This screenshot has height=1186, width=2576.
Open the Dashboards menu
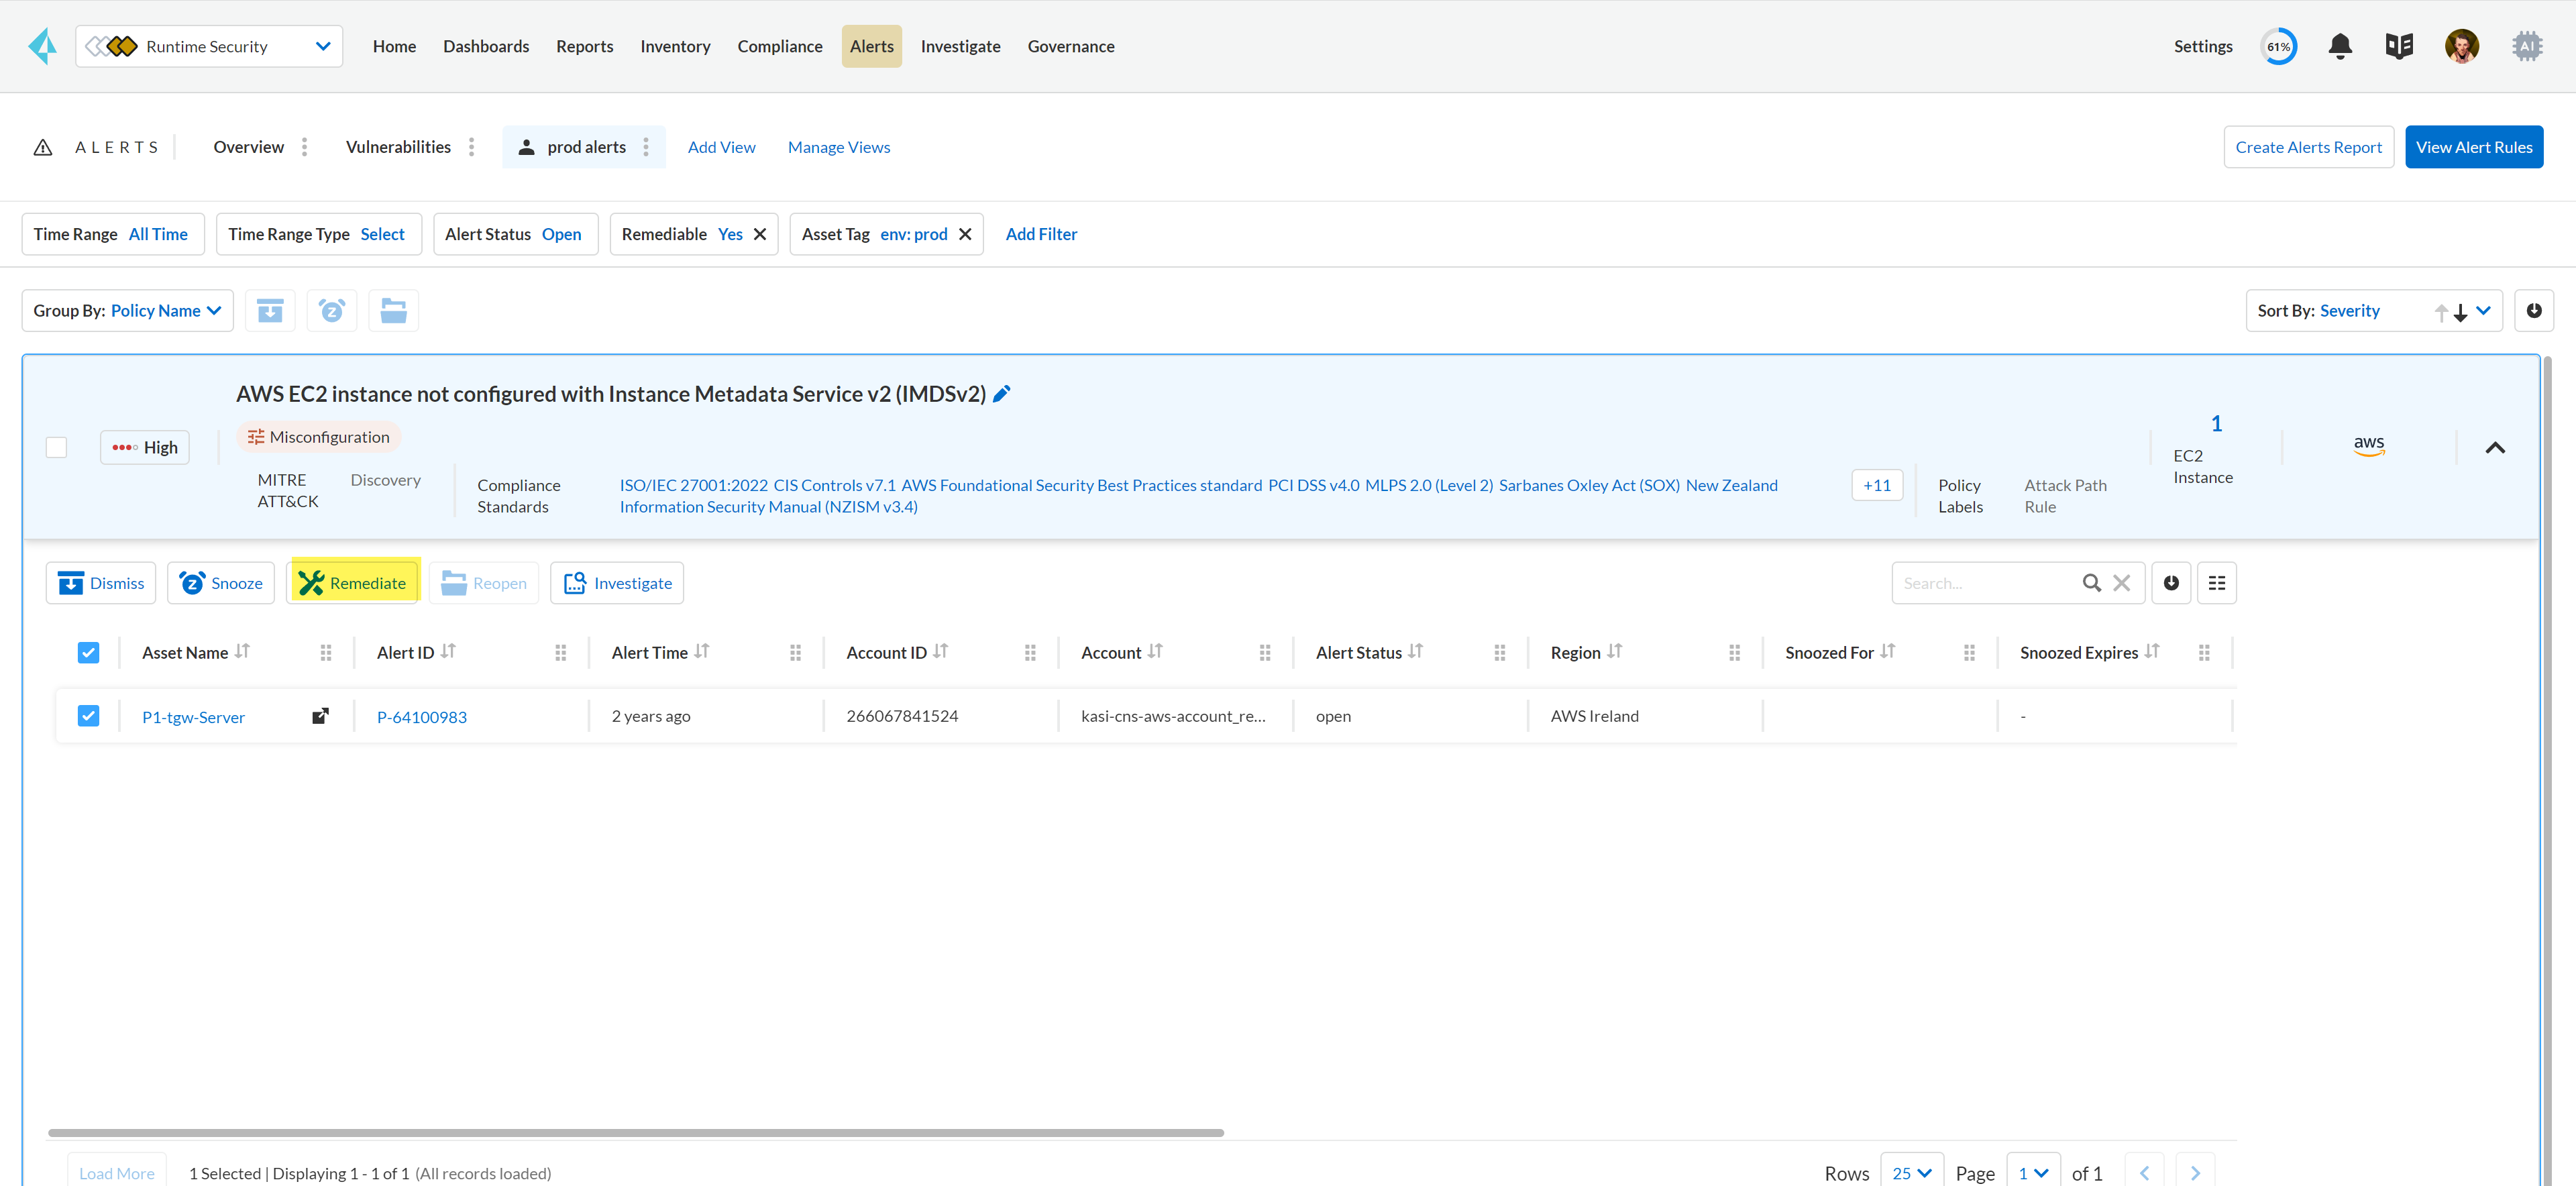pyautogui.click(x=486, y=46)
